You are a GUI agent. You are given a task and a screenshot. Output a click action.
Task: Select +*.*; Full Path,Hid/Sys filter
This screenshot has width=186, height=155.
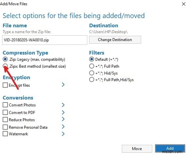click(92, 79)
